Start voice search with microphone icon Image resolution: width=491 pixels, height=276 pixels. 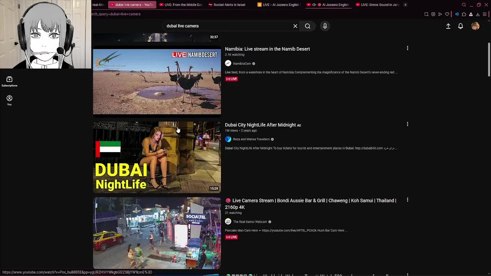point(325,26)
